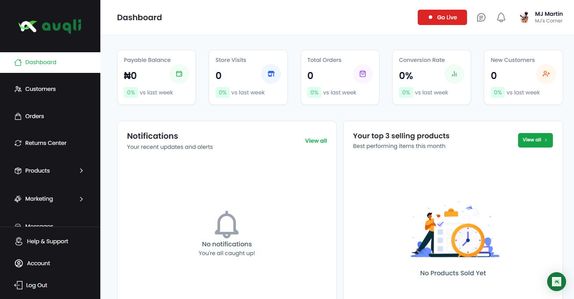
Task: Click Log Out in sidebar
Action: click(36, 285)
